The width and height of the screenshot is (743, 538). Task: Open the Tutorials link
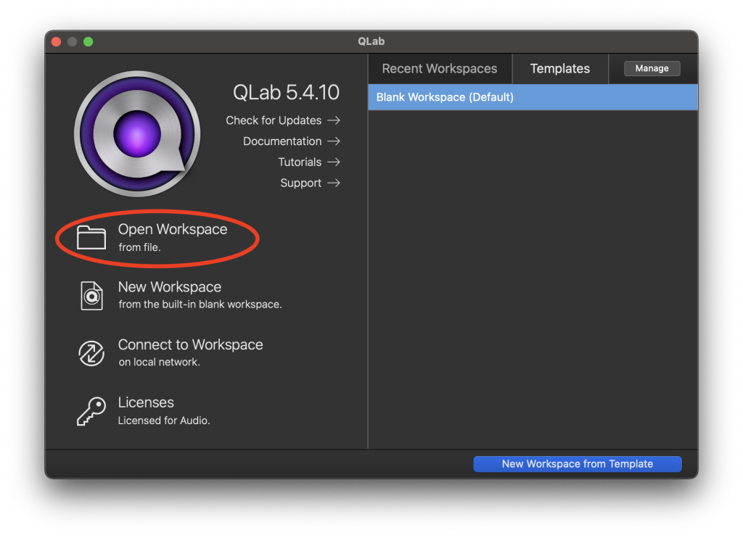309,162
